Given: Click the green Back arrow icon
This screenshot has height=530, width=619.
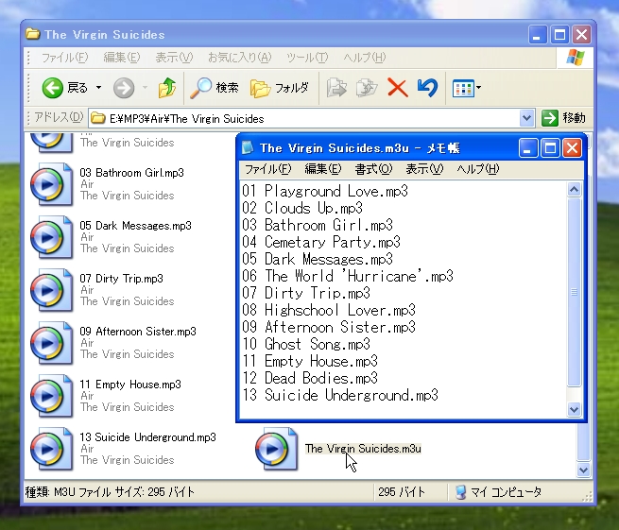Looking at the screenshot, I should coord(53,88).
